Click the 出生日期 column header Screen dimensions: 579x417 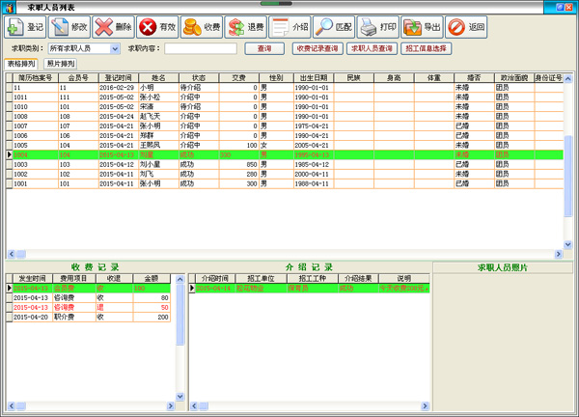(x=314, y=77)
